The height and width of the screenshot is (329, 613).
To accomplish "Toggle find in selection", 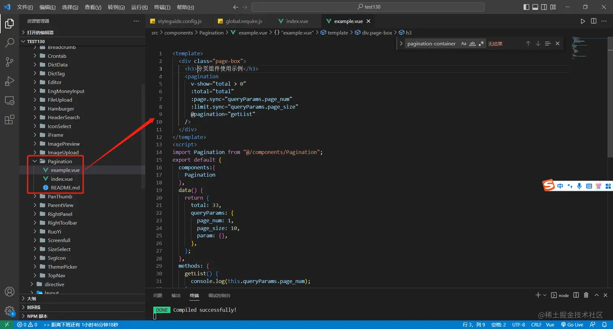I will pyautogui.click(x=548, y=43).
